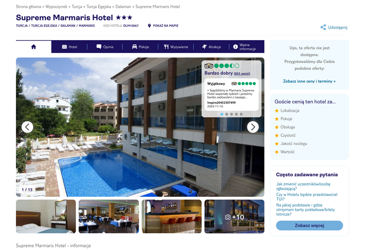Select the last review carousel dot
The image size is (365, 252).
pyautogui.click(x=241, y=114)
